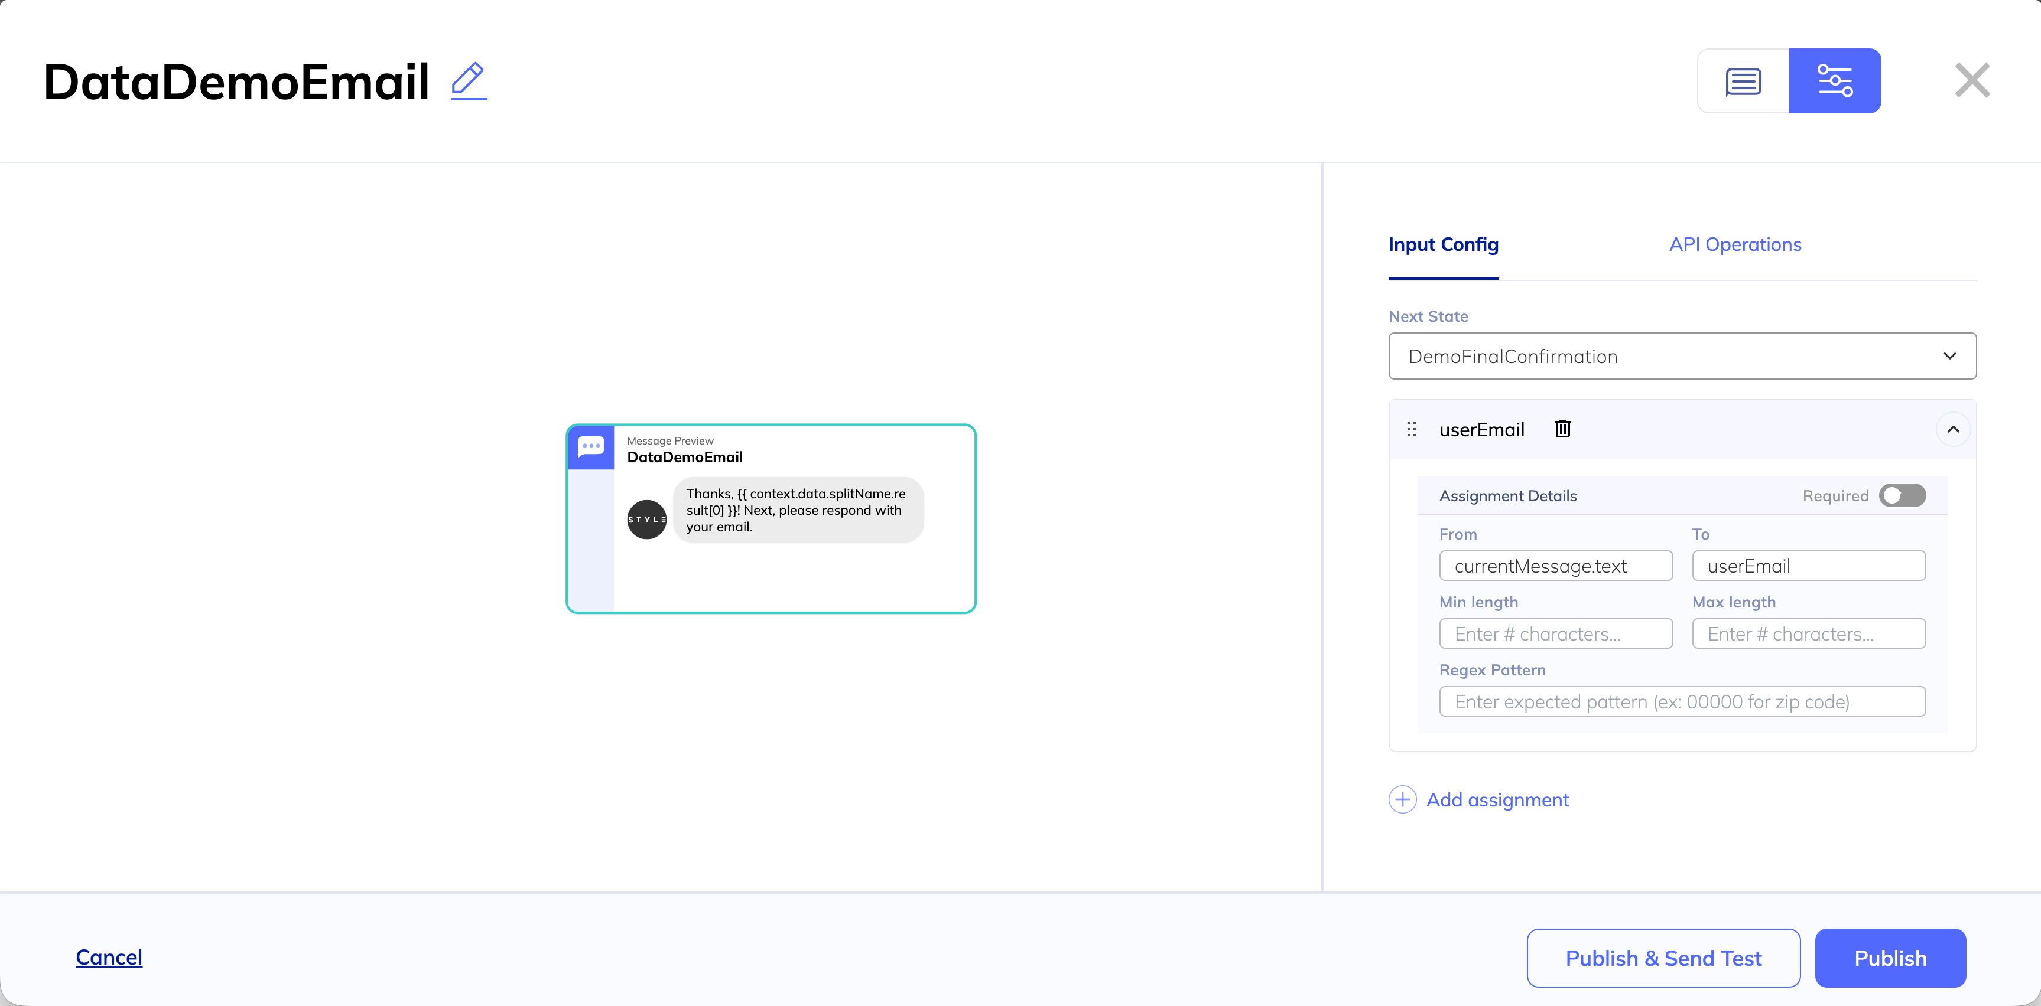2041x1006 pixels.
Task: Open the Next State dropdown
Action: 1681,356
